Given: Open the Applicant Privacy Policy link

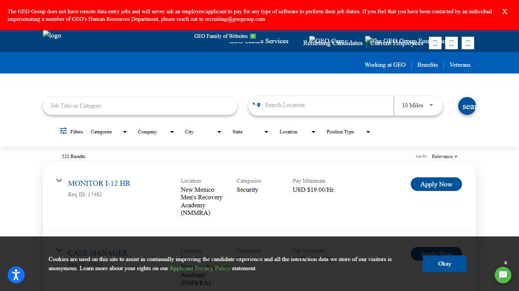Looking at the screenshot, I should (x=200, y=268).
